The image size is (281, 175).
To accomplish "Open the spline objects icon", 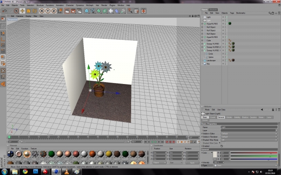I will 93,11.
